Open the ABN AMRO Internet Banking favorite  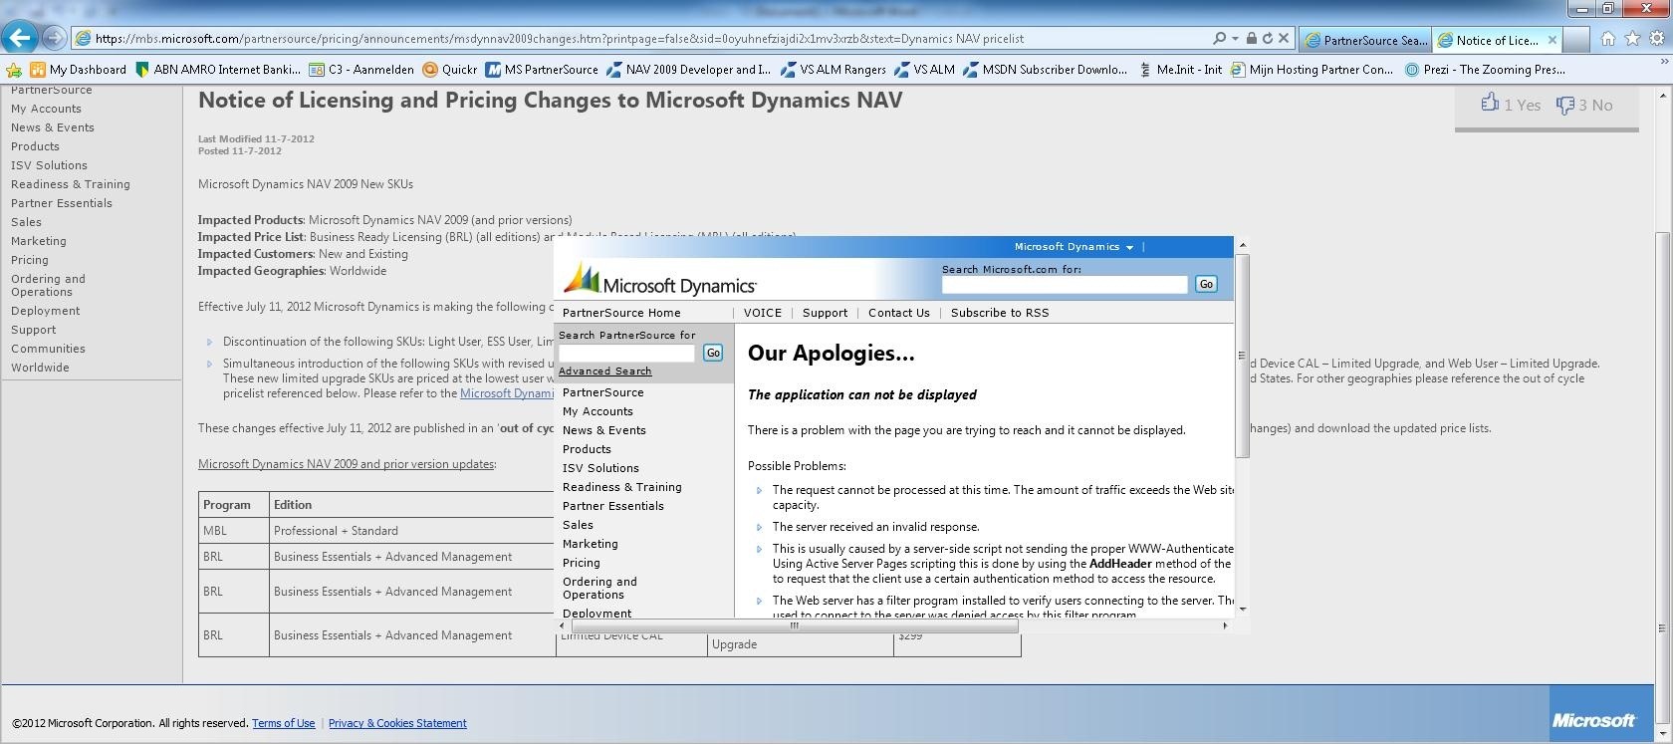click(218, 70)
